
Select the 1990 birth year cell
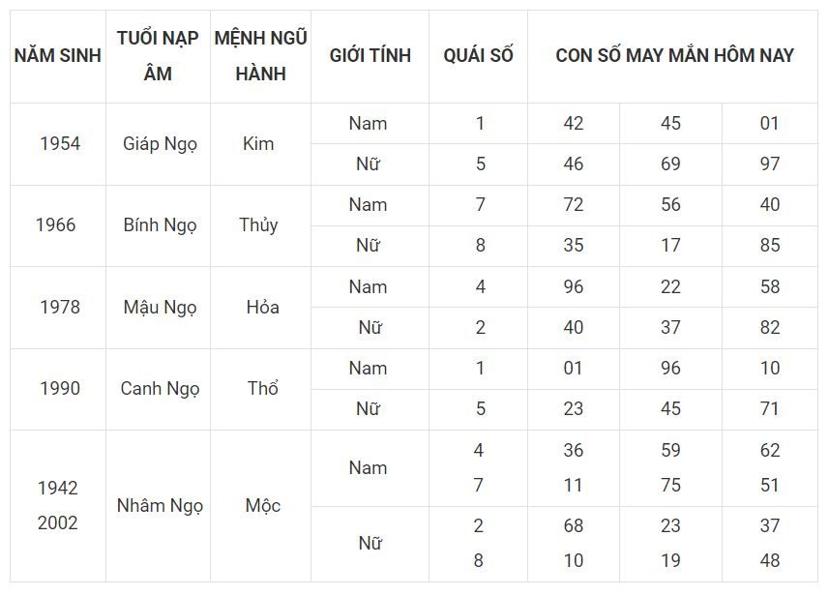[x=58, y=389]
